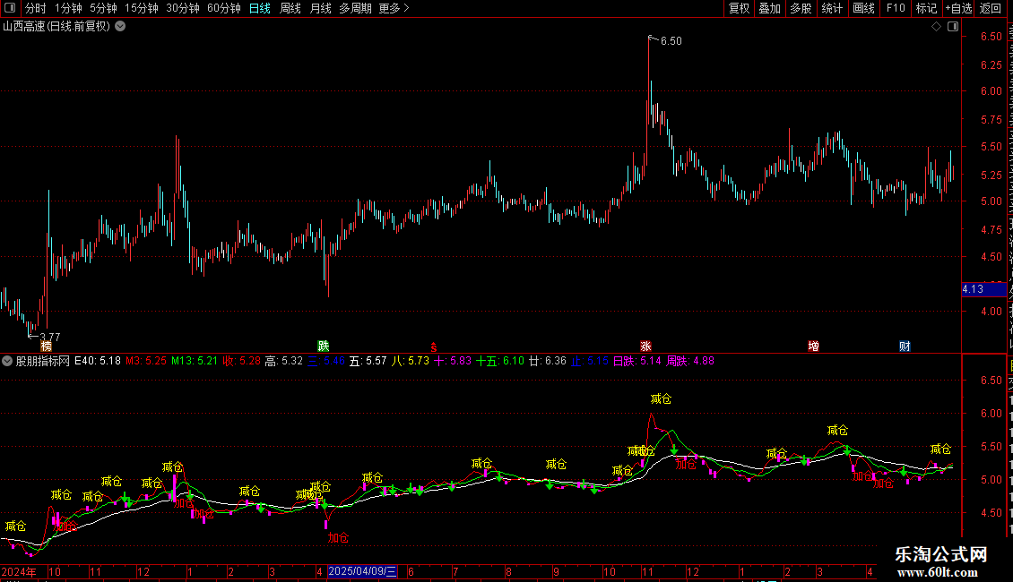Screen dimensions: 1013x582
Task: Click the 日跌: 5.14 indicator value
Action: [637, 362]
